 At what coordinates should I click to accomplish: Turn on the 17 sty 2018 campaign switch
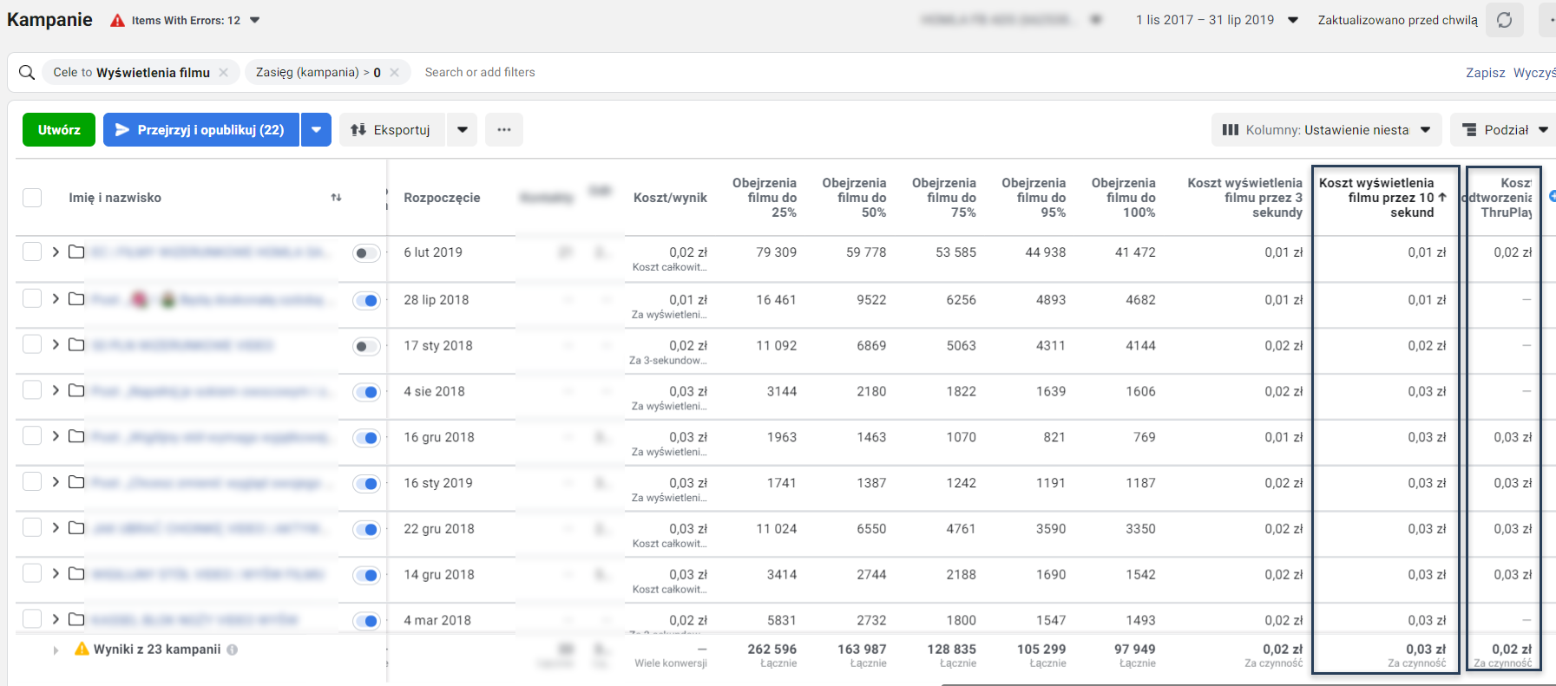tap(366, 347)
